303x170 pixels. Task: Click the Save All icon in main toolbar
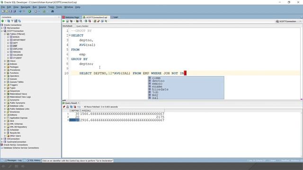pyautogui.click(x=14, y=11)
